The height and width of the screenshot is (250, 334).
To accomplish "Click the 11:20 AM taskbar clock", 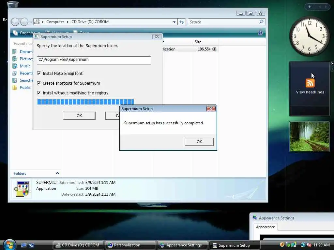I will tap(321, 245).
